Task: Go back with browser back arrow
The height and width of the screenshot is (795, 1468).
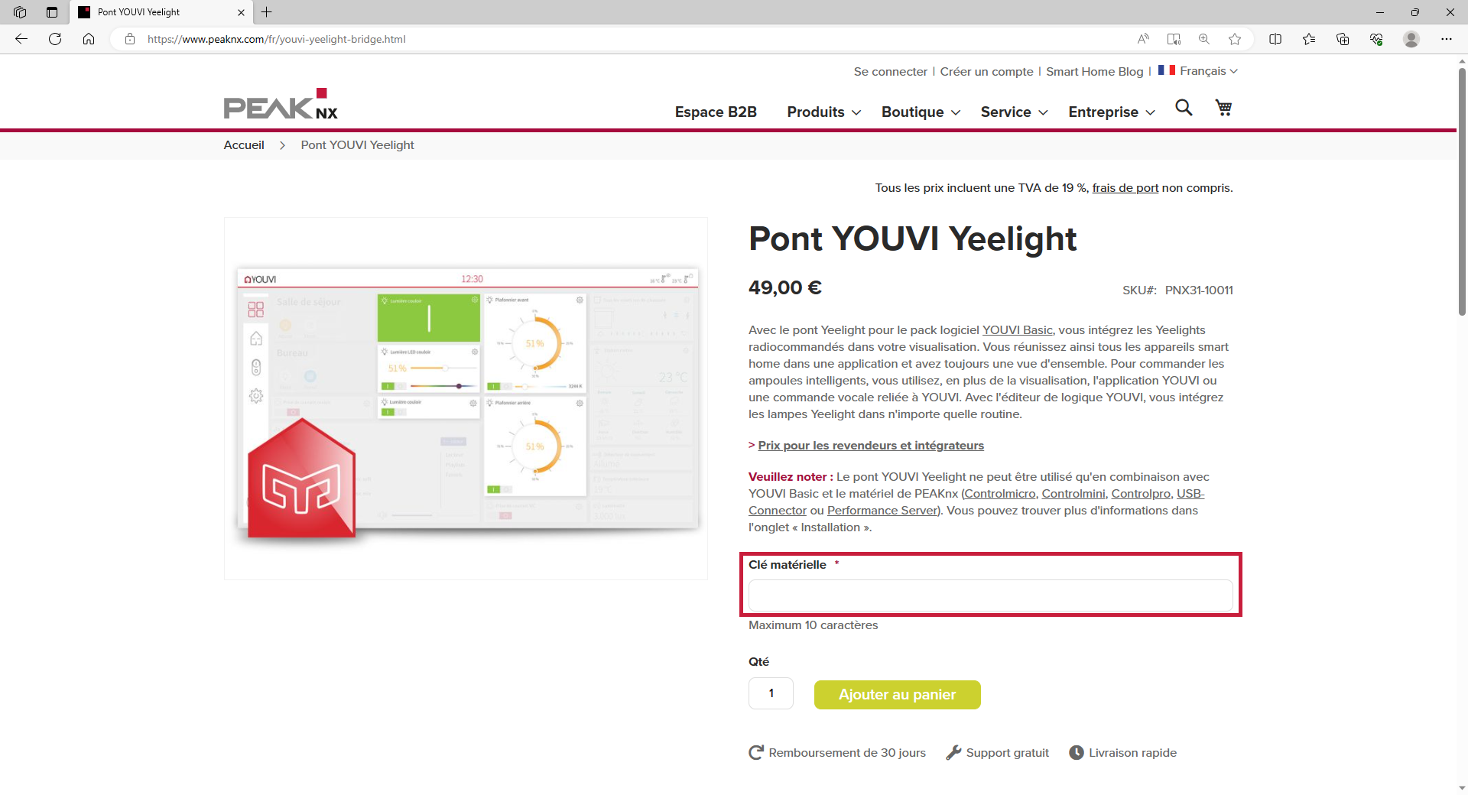Action: pos(21,39)
